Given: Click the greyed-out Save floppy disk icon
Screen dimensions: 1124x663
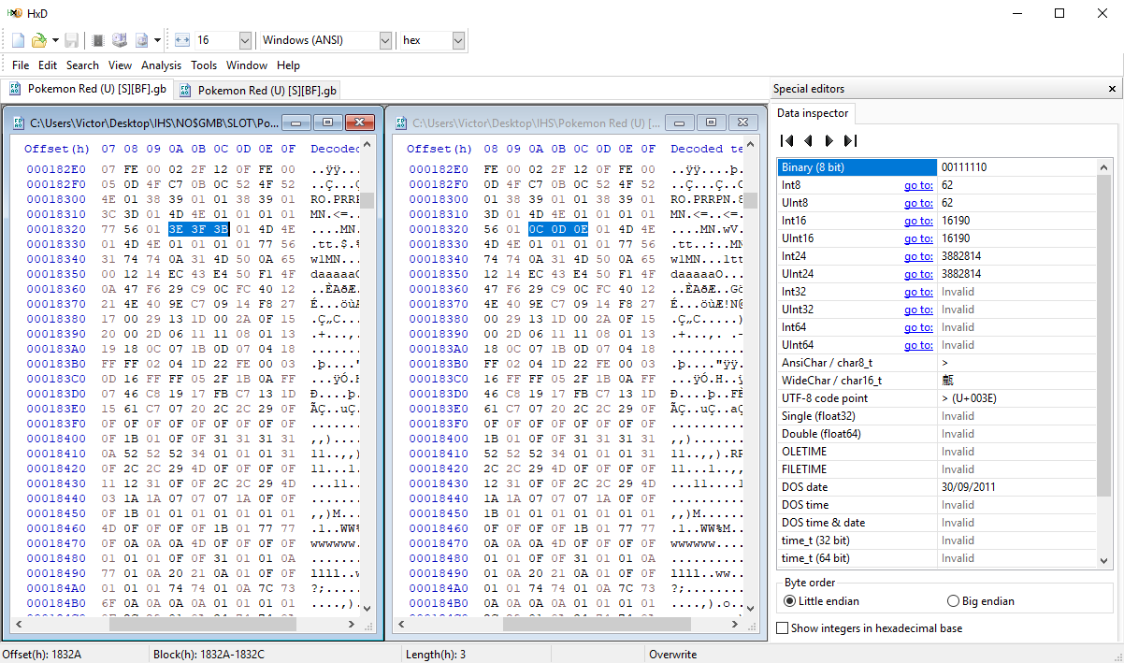Looking at the screenshot, I should coord(72,40).
